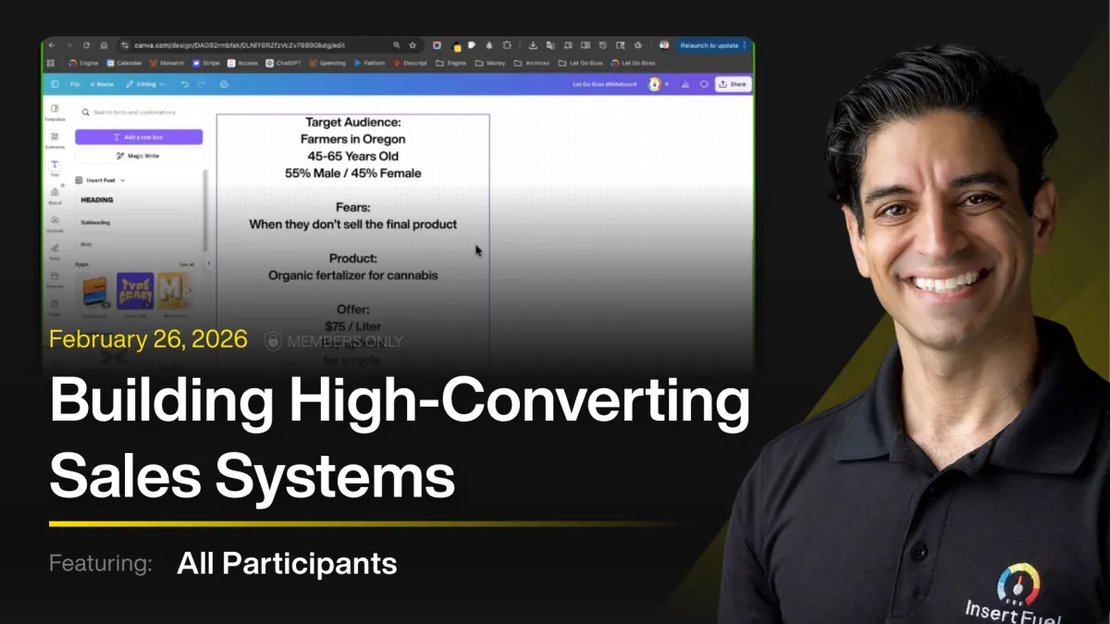Image resolution: width=1110 pixels, height=624 pixels.
Task: Toggle the bookmark star in the address bar
Action: coord(413,44)
